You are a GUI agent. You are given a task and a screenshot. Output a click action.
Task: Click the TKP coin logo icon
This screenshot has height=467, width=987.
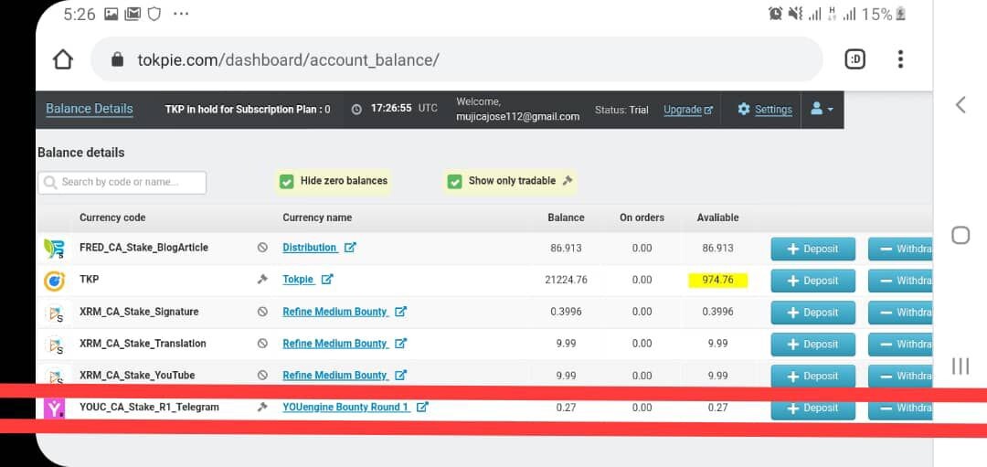[54, 280]
